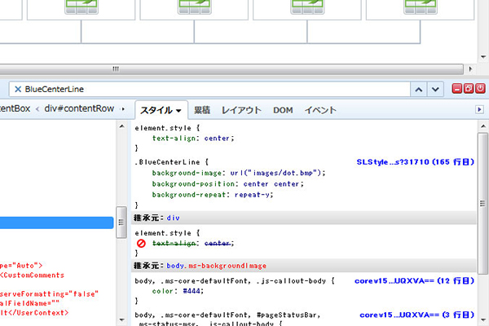Clear the BlueCenterLine search with X icon
The width and height of the screenshot is (489, 326).
coord(18,89)
